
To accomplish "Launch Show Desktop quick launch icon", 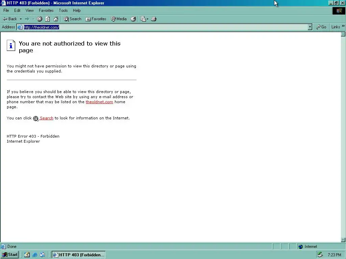I will click(27, 255).
